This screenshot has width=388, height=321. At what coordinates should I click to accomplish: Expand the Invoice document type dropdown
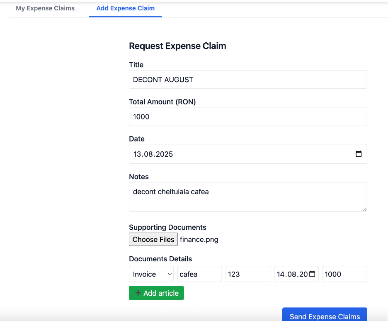click(x=151, y=274)
